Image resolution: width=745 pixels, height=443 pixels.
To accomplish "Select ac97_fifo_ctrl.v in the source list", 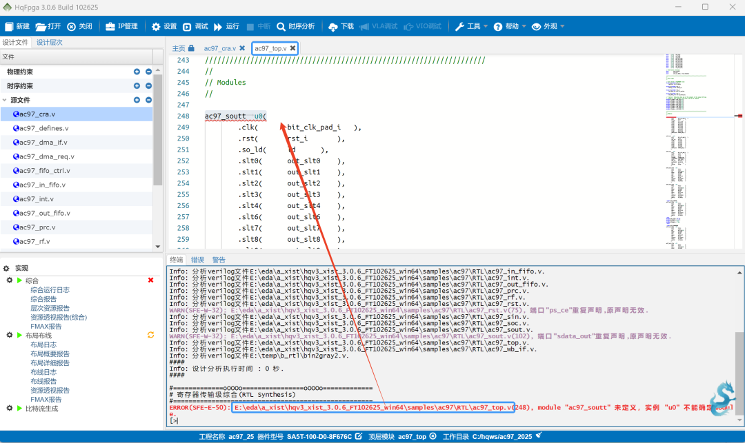I will point(44,170).
